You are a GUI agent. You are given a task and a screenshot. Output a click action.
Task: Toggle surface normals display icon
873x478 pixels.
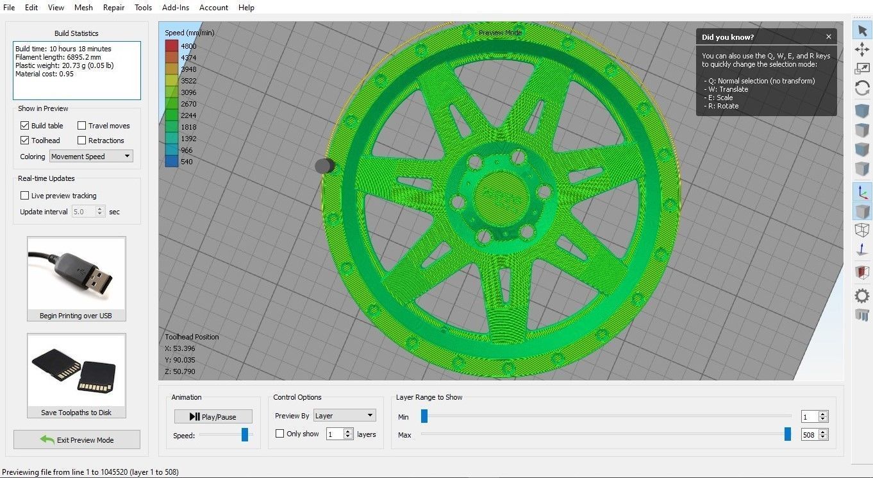[x=862, y=250]
